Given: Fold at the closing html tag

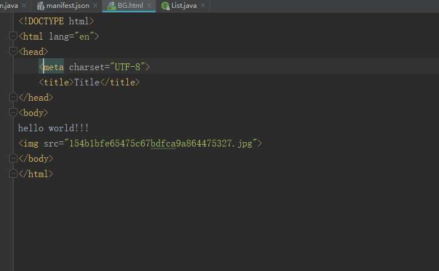Looking at the screenshot, I should pyautogui.click(x=13, y=174).
